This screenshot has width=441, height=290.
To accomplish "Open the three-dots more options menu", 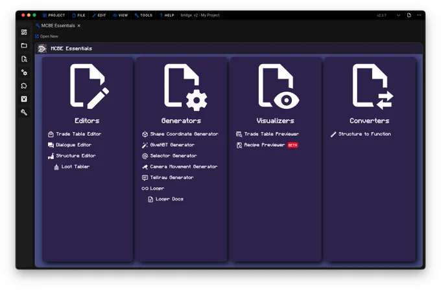I will pyautogui.click(x=419, y=15).
